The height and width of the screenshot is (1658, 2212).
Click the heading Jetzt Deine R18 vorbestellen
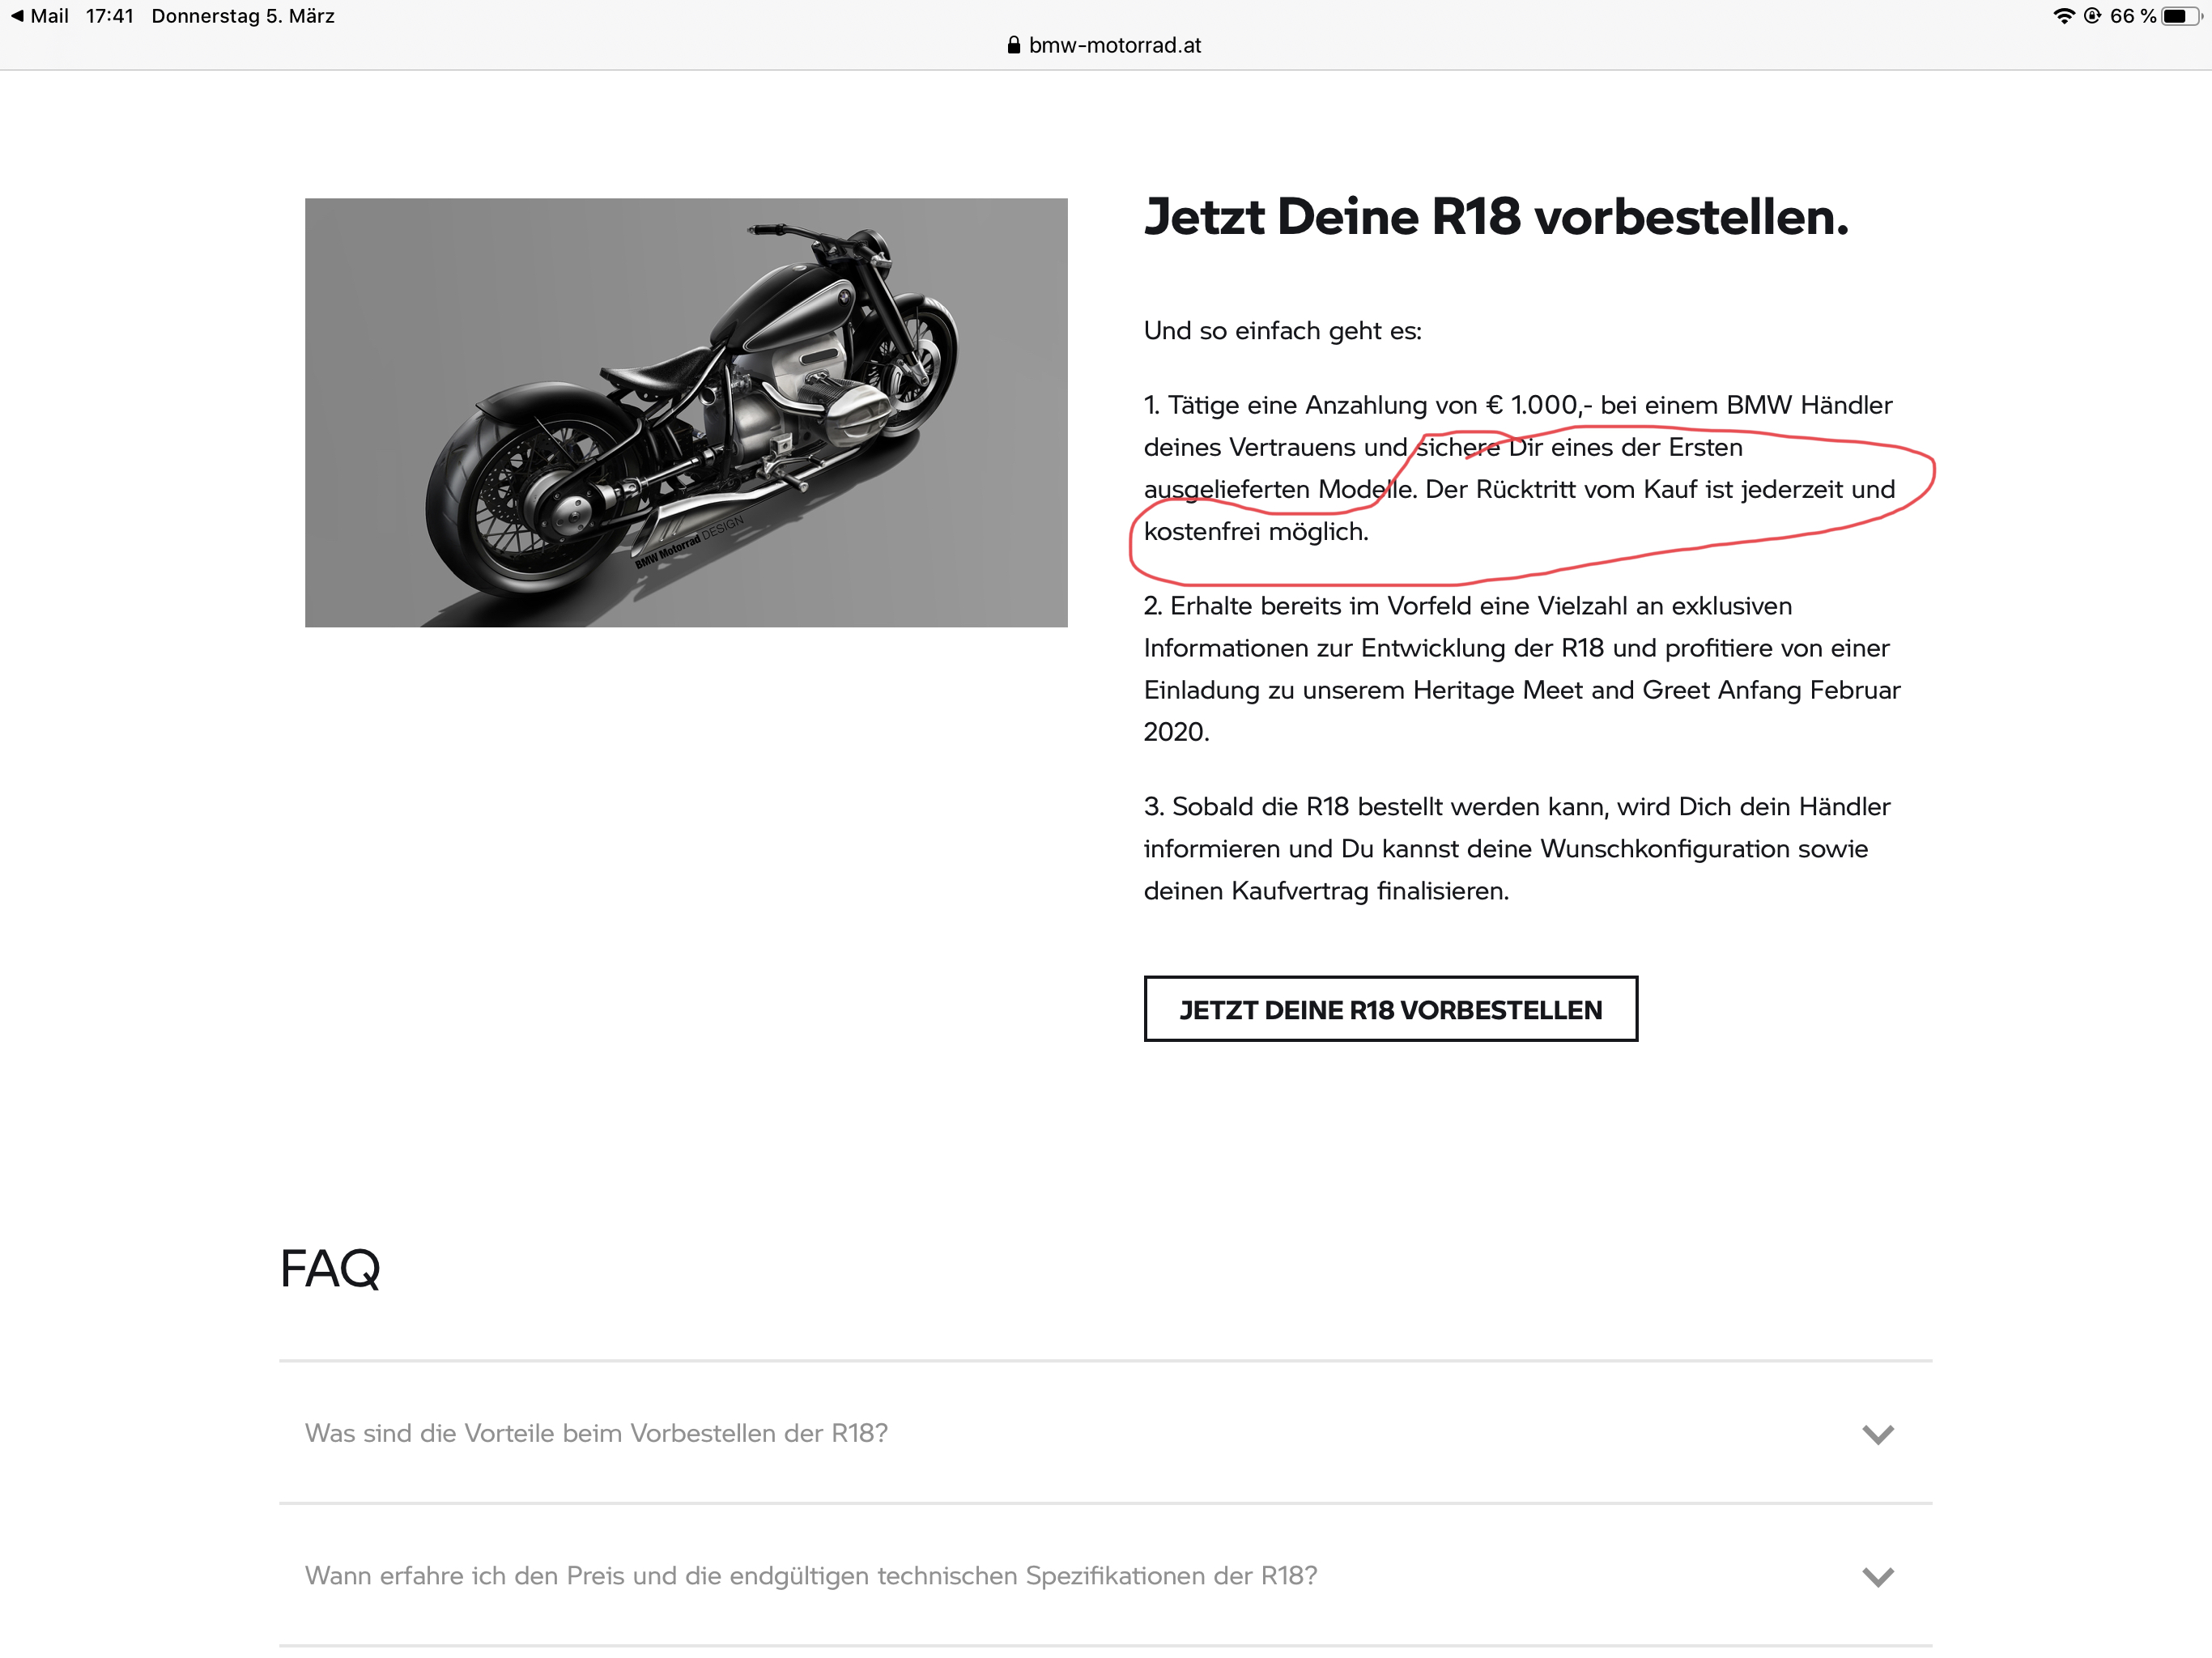point(1496,217)
